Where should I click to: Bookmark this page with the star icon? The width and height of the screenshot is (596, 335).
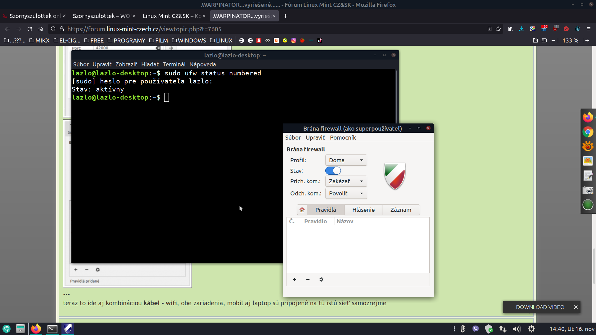[498, 29]
